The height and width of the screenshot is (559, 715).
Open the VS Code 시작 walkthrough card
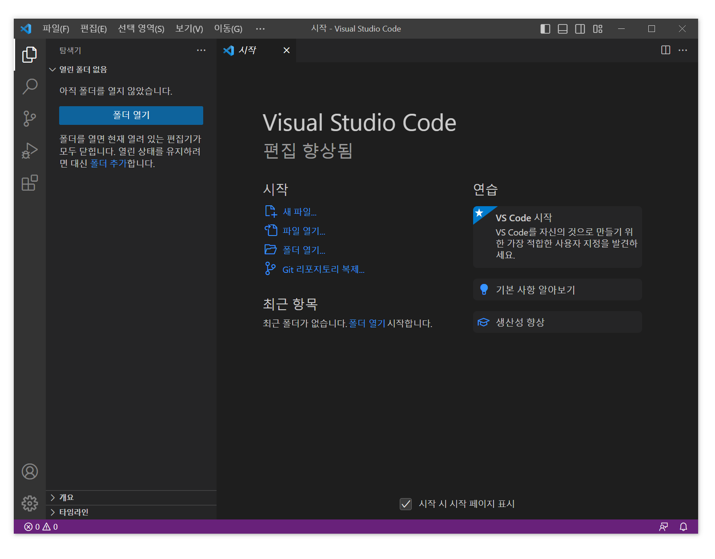tap(558, 237)
